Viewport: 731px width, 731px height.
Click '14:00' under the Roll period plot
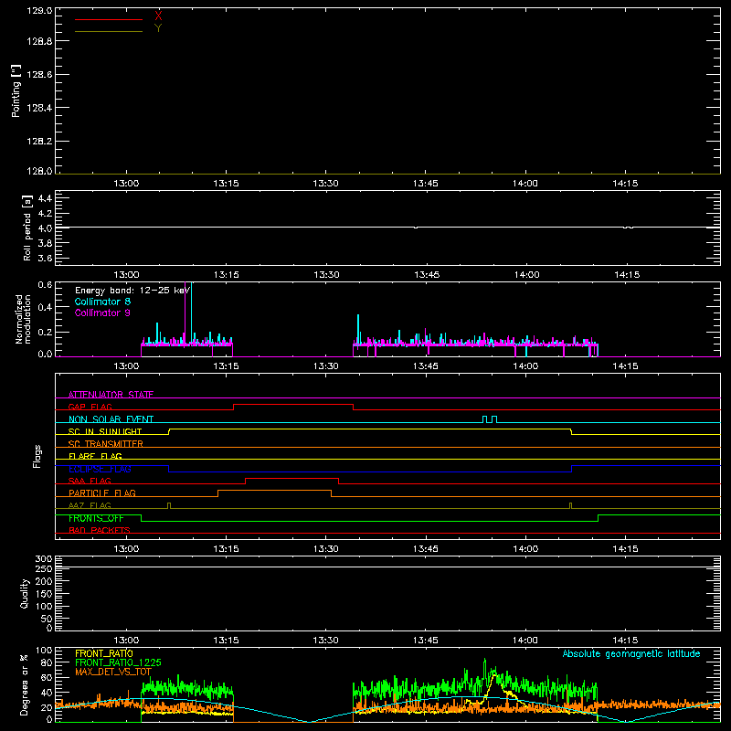pyautogui.click(x=526, y=275)
